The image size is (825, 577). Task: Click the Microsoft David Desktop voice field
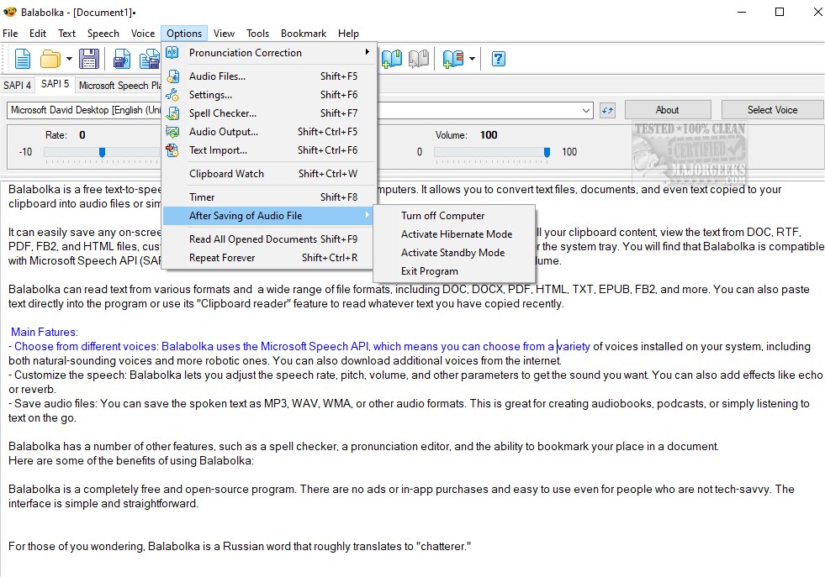click(300, 110)
